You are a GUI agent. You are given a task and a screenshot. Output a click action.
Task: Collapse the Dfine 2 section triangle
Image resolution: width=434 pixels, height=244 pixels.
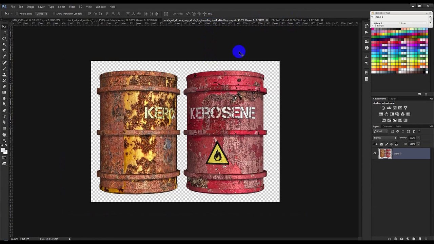pyautogui.click(x=372, y=17)
